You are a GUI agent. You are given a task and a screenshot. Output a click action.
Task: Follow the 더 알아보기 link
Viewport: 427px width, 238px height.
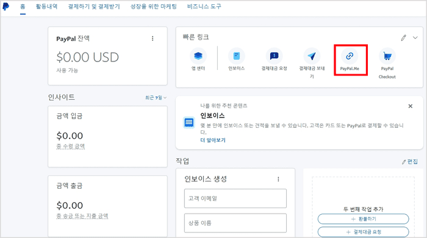coord(213,140)
